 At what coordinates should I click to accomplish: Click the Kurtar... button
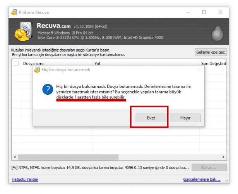coord(209,168)
